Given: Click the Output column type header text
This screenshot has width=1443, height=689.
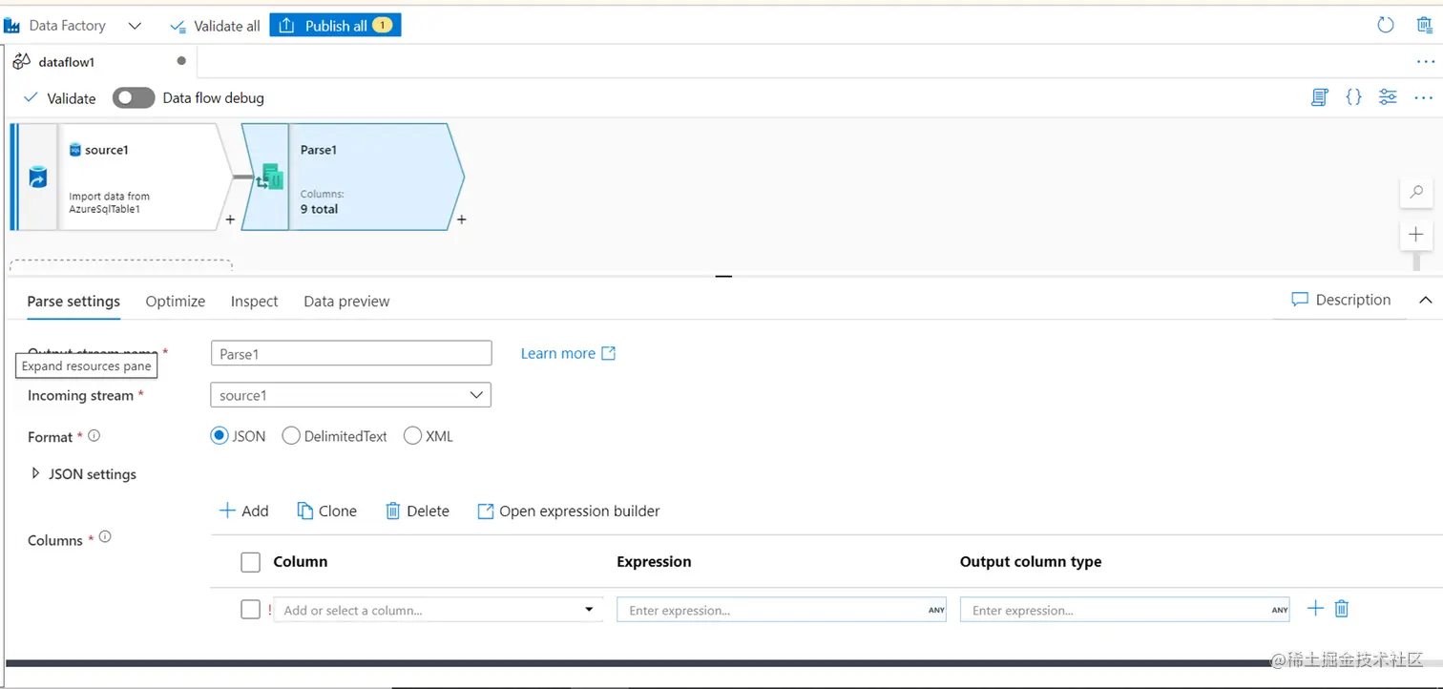Looking at the screenshot, I should coord(1031,562).
